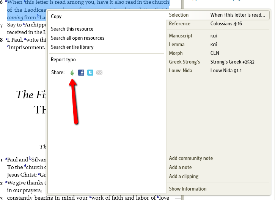Open Show Information
This screenshot has width=275, height=200.
[x=188, y=189]
